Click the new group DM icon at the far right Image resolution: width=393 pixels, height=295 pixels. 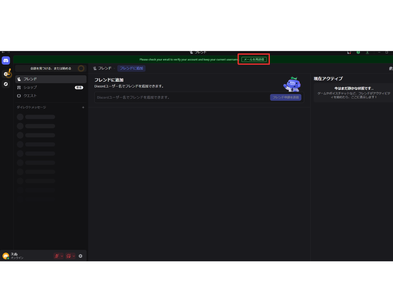point(390,68)
